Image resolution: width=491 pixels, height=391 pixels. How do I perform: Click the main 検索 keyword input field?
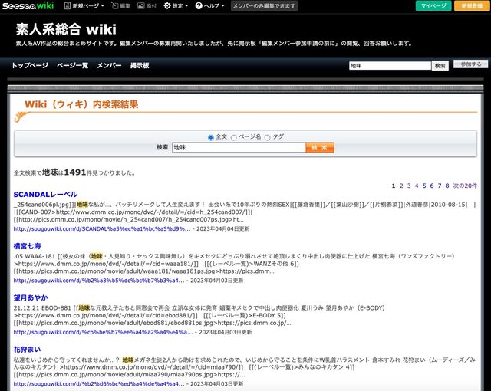click(x=237, y=147)
